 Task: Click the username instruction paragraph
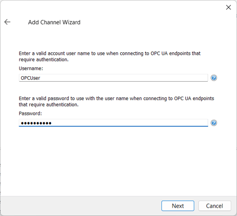coord(109,57)
